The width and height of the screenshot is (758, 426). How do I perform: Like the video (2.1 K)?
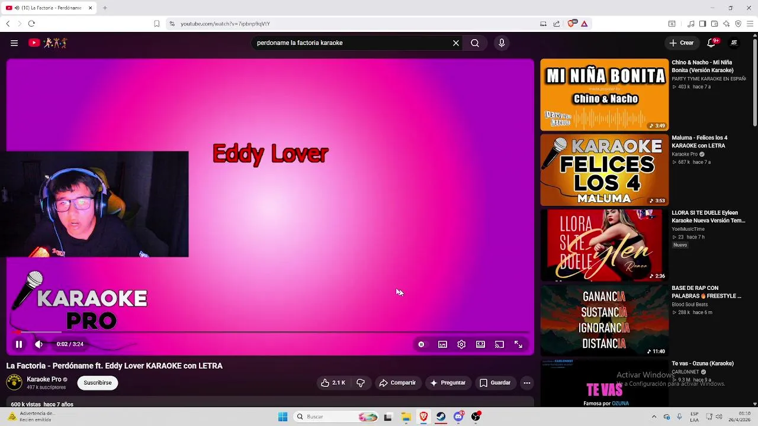click(x=333, y=383)
